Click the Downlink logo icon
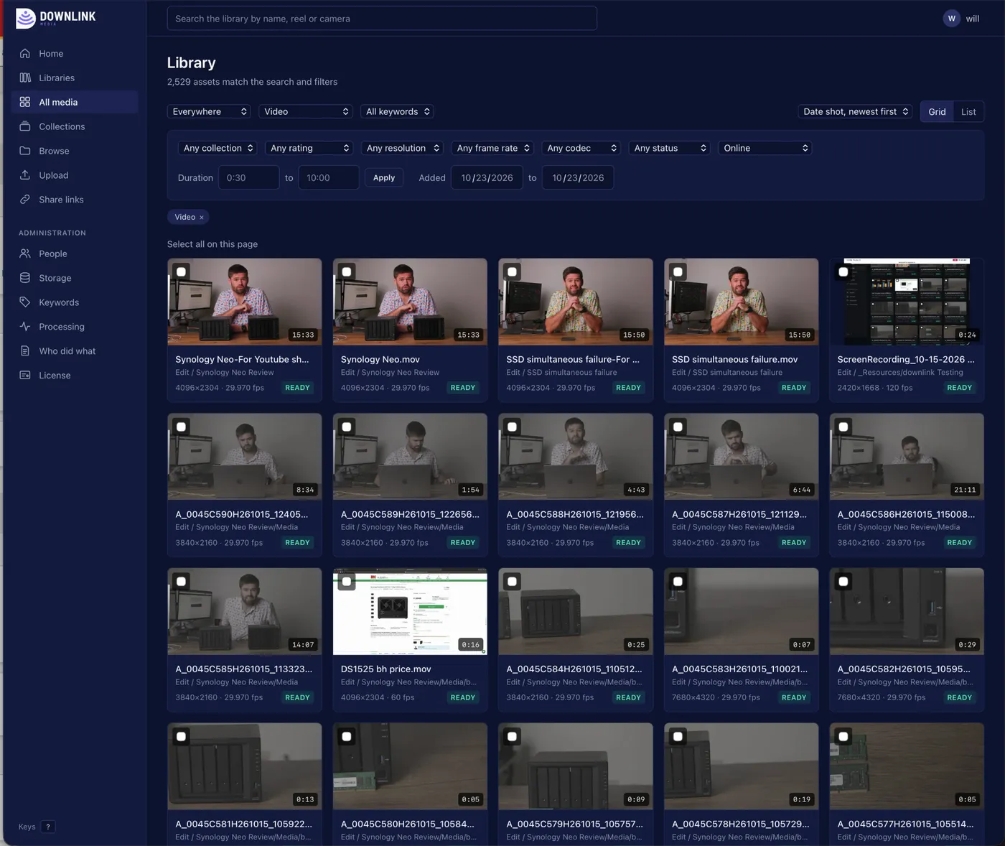 [x=26, y=18]
